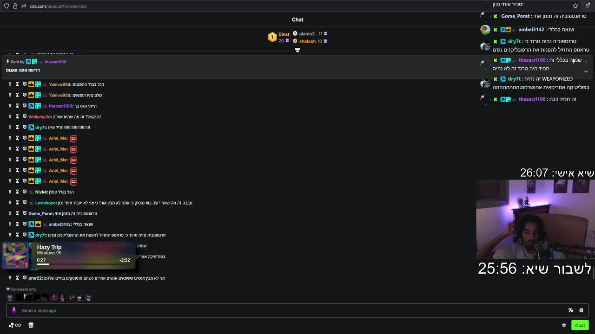The image size is (595, 334).
Task: Click the delete icon on Wellplay3d's message
Action: [10, 116]
